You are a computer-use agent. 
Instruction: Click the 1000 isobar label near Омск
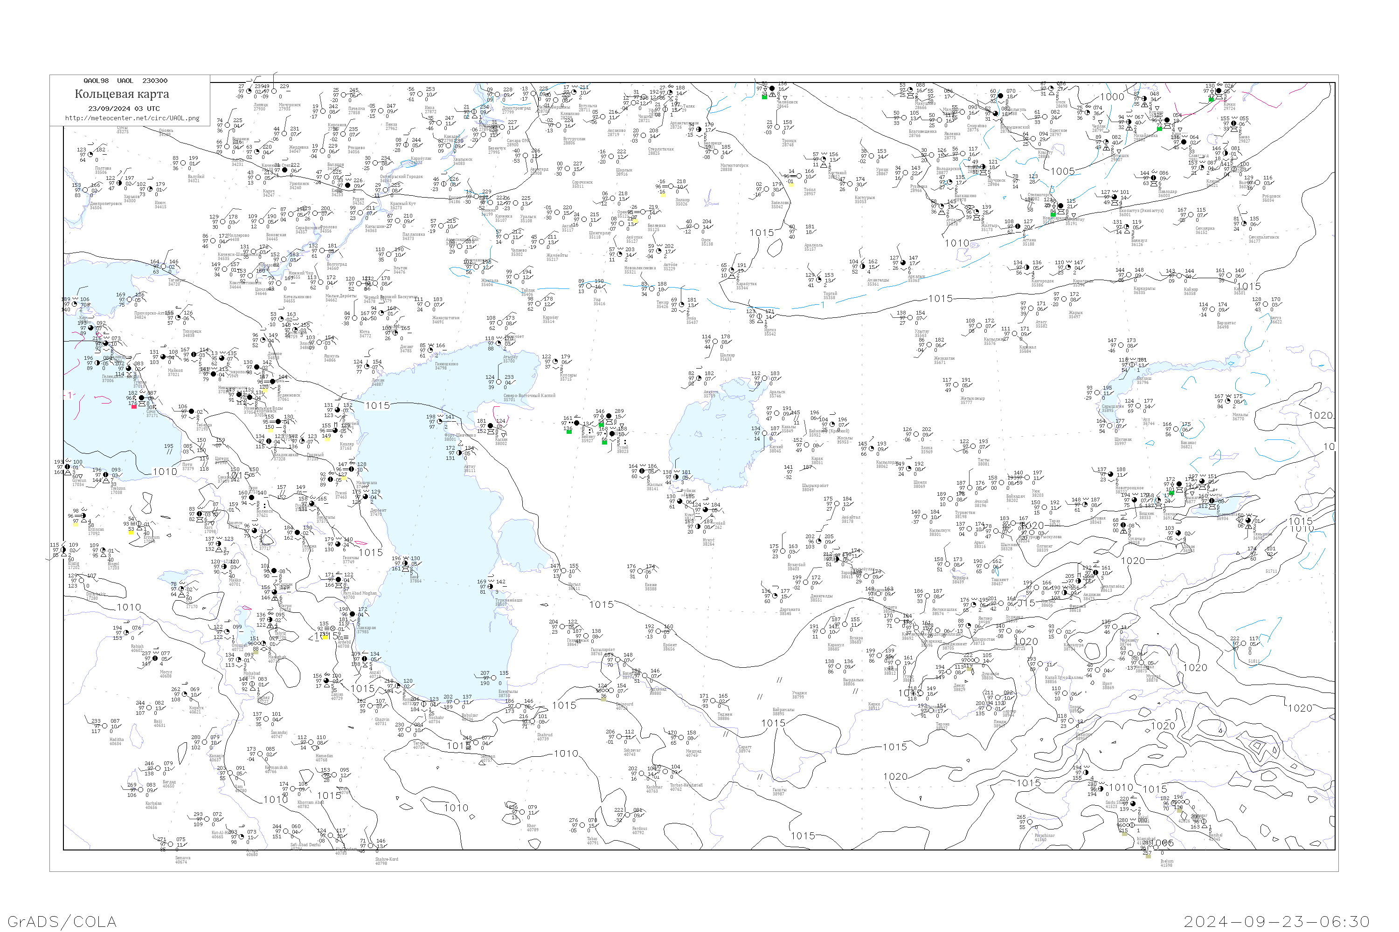tap(1112, 97)
